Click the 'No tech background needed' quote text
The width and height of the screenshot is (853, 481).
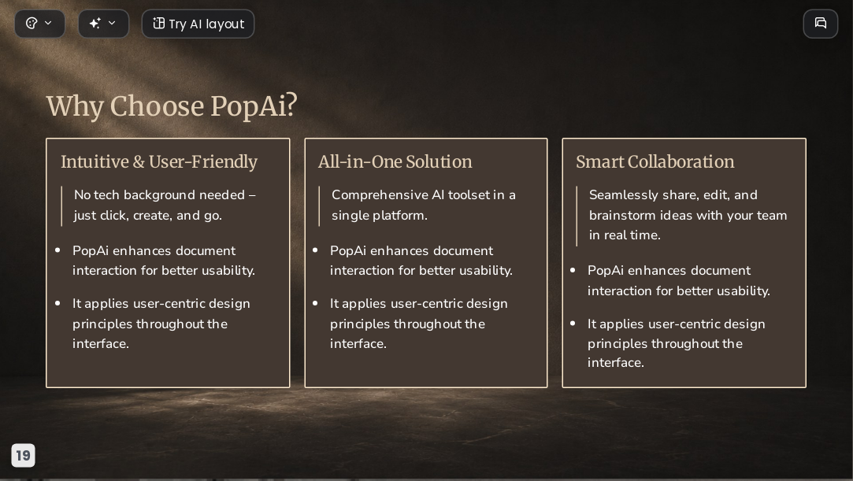[x=165, y=205]
